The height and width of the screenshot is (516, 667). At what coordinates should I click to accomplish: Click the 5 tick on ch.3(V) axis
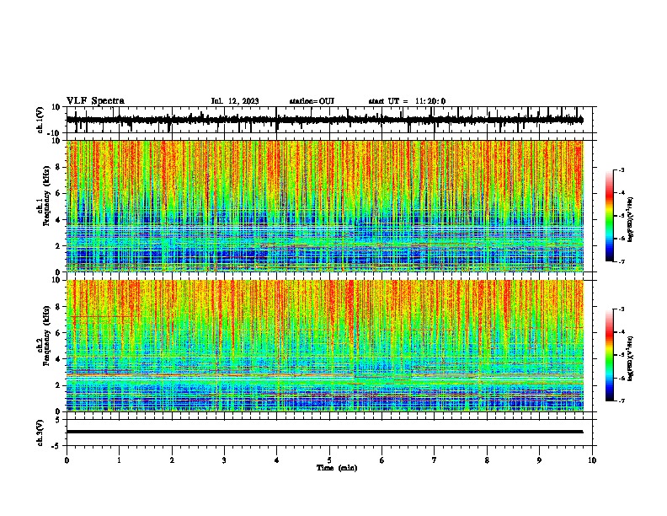tap(59, 419)
